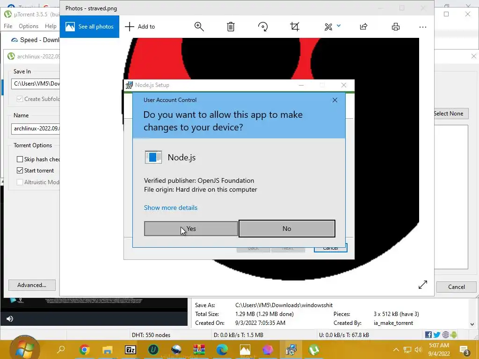Click Cancel in Node.js Setup window

(331, 248)
